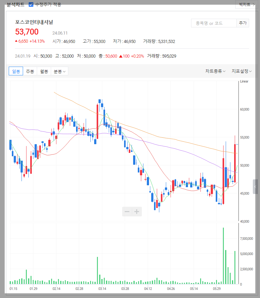Click the 종목명 or 코드 input field
260x298 pixels.
click(214, 23)
